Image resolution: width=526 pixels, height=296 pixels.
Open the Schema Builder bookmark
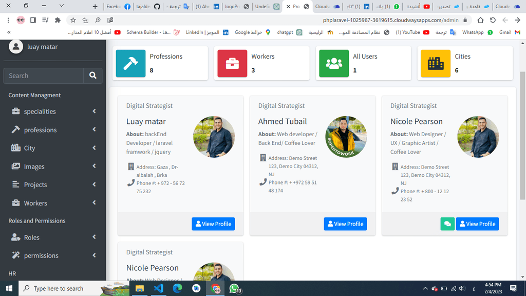(x=153, y=32)
